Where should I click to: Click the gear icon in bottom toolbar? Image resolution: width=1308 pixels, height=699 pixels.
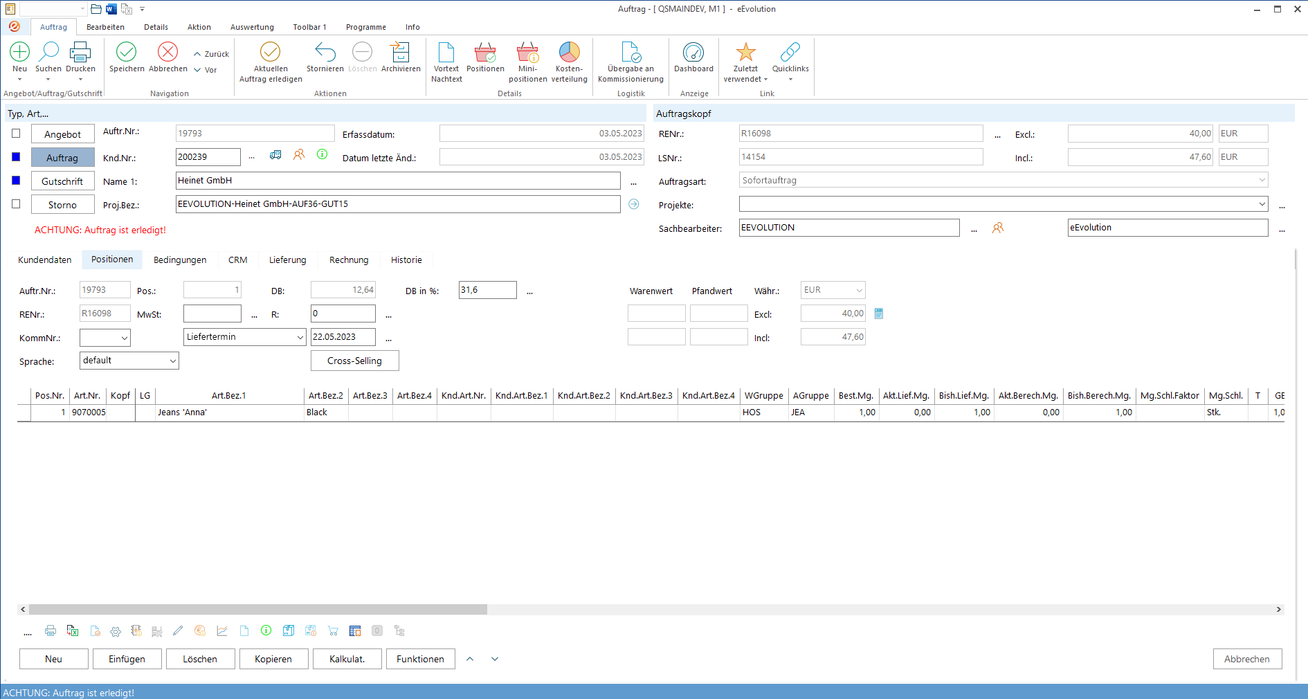[116, 631]
